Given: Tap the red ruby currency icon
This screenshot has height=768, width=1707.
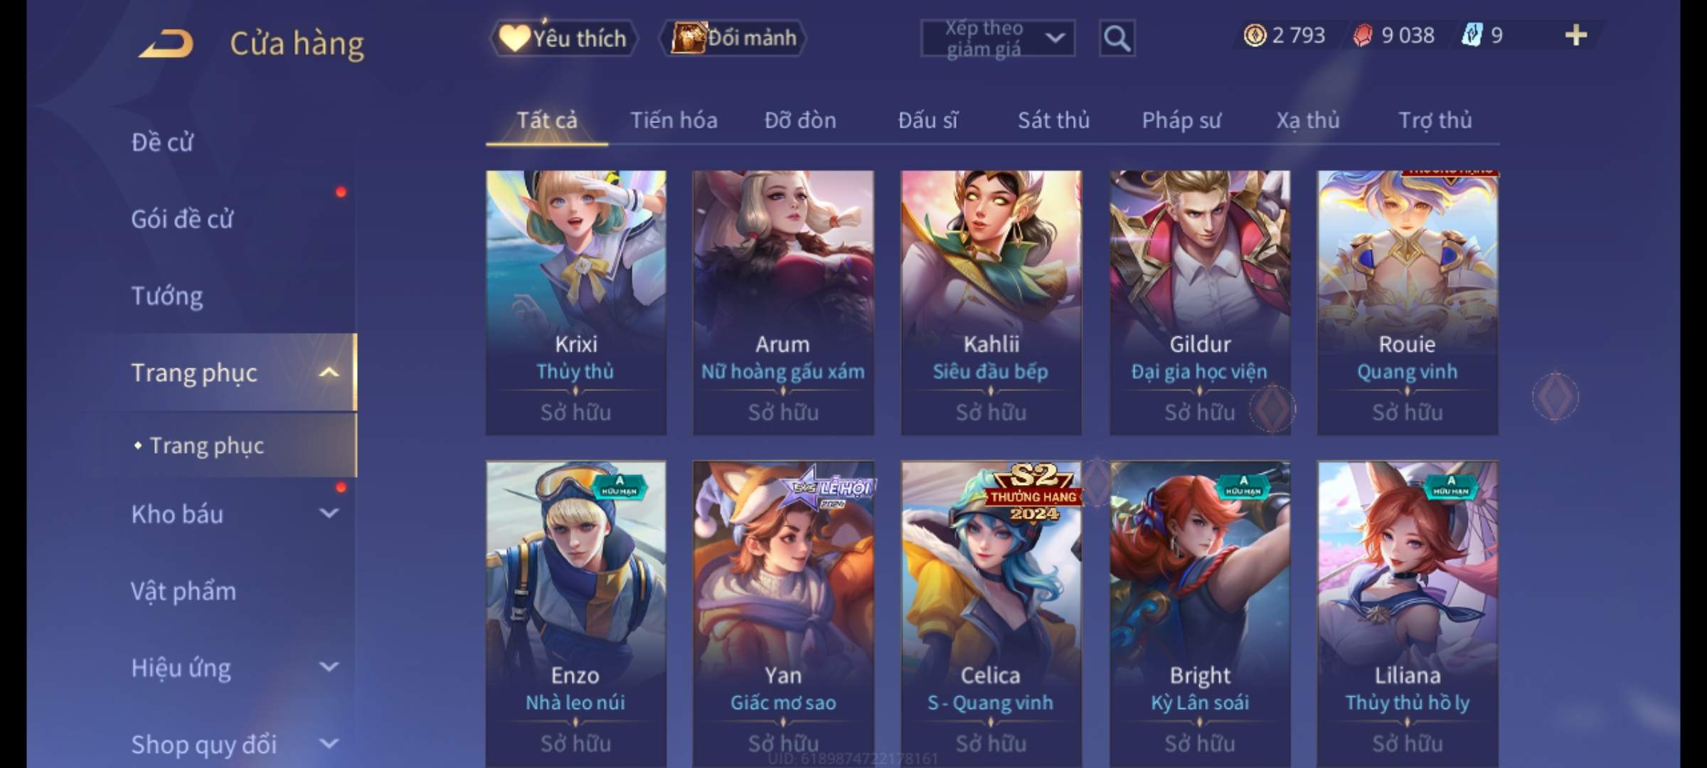Looking at the screenshot, I should 1363,35.
